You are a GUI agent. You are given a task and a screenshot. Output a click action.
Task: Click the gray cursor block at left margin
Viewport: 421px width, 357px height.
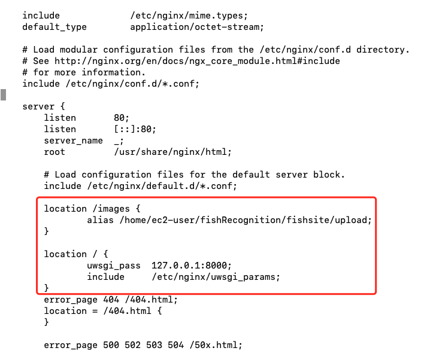point(3,95)
